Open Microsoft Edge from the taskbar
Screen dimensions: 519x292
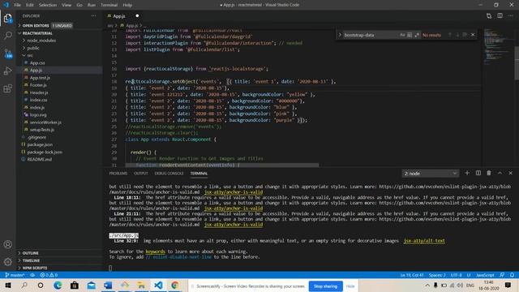pyautogui.click(x=58, y=286)
